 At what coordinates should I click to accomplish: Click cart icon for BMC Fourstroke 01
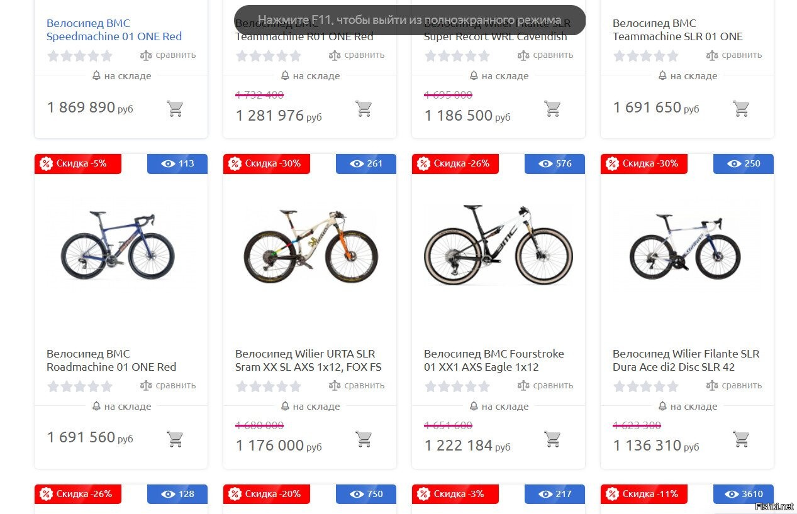pos(552,439)
